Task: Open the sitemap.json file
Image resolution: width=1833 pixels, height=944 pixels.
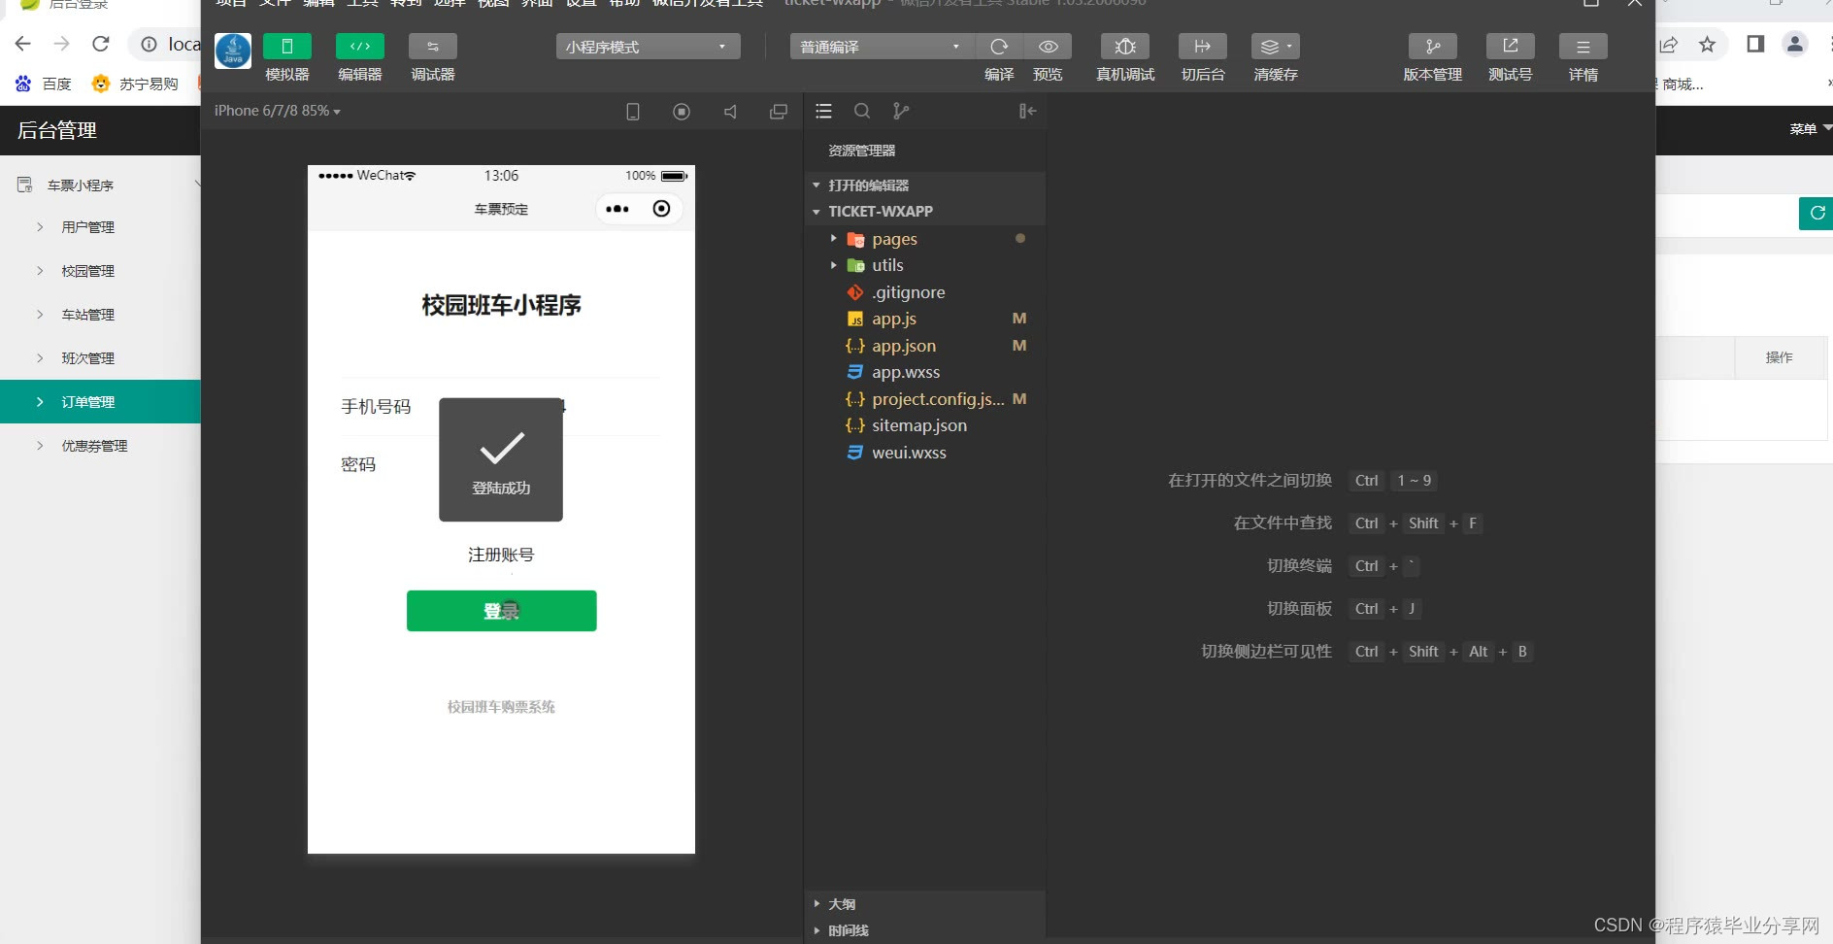Action: pyautogui.click(x=925, y=425)
